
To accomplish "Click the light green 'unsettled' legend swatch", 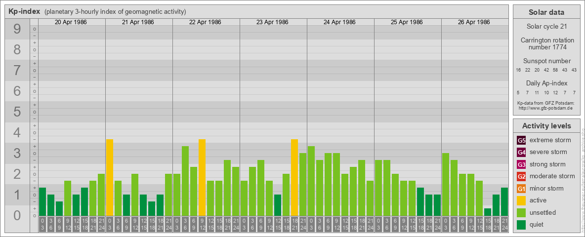I will (521, 212).
